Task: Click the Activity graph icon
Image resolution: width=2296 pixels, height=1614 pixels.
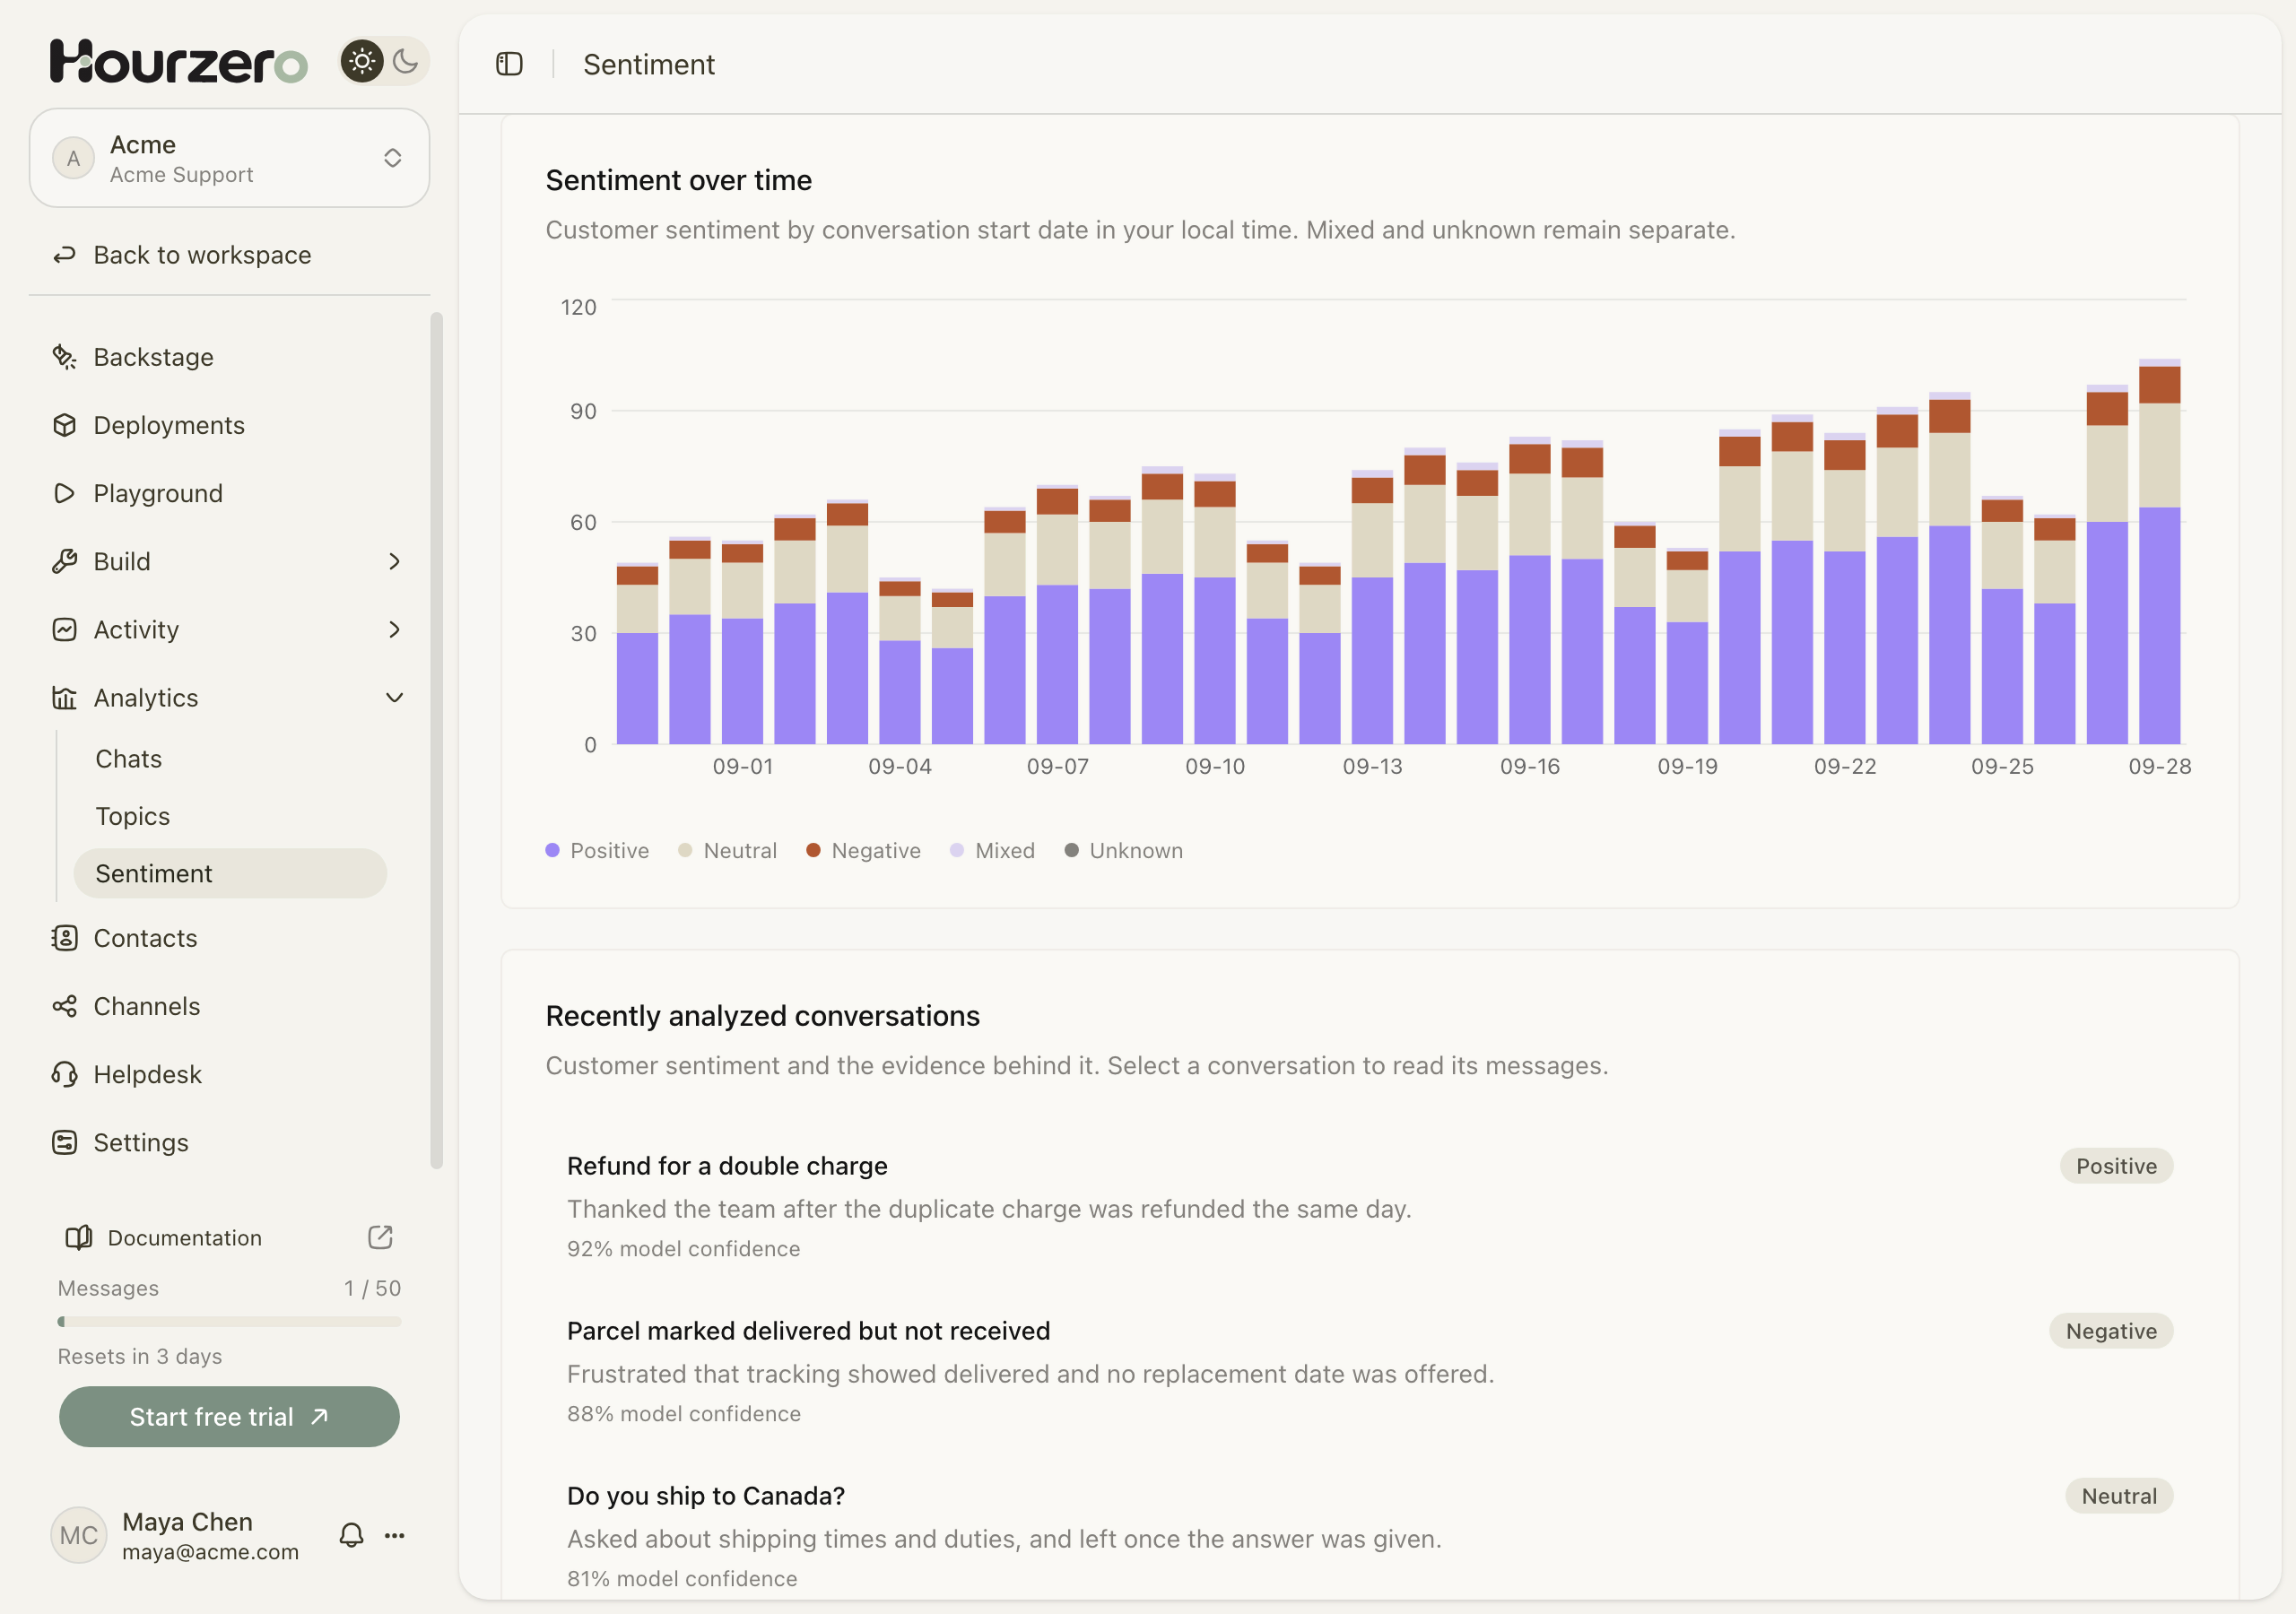Action: coord(65,629)
